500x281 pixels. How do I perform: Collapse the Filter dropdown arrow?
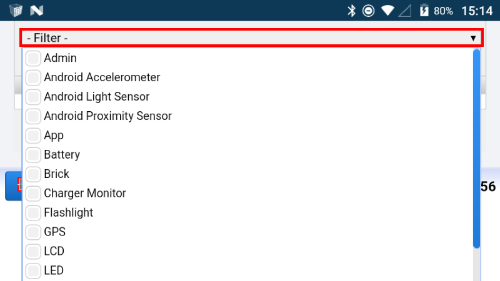point(473,38)
